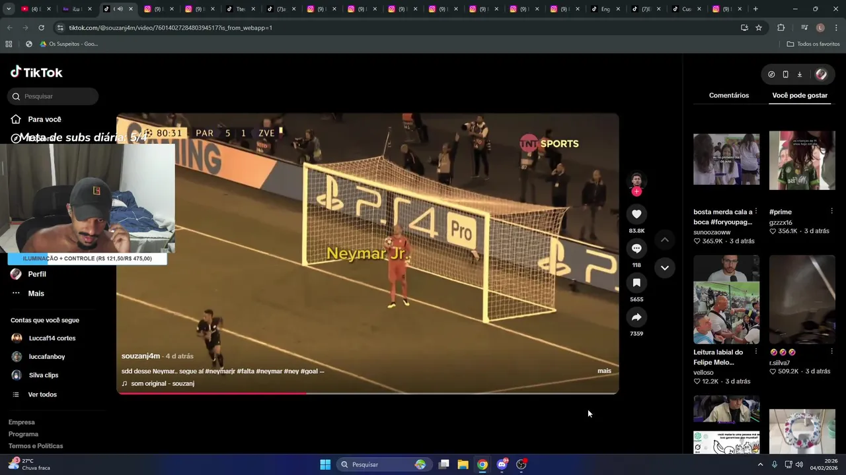Screen dimensions: 846x475
Task: Open a new Chrome tab
Action: tap(755, 9)
